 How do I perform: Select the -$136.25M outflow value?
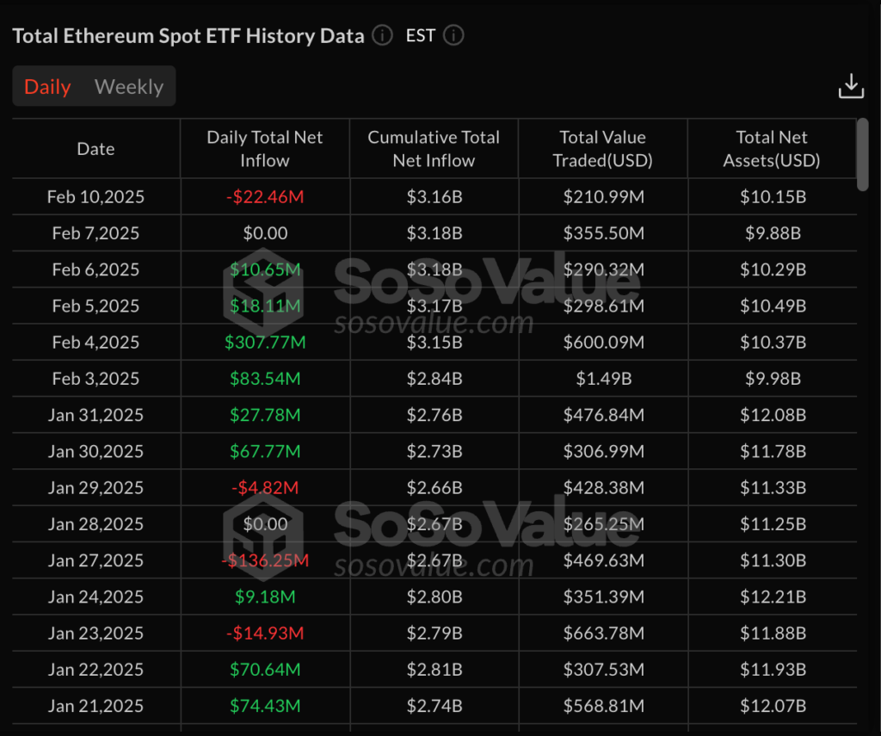click(x=265, y=560)
